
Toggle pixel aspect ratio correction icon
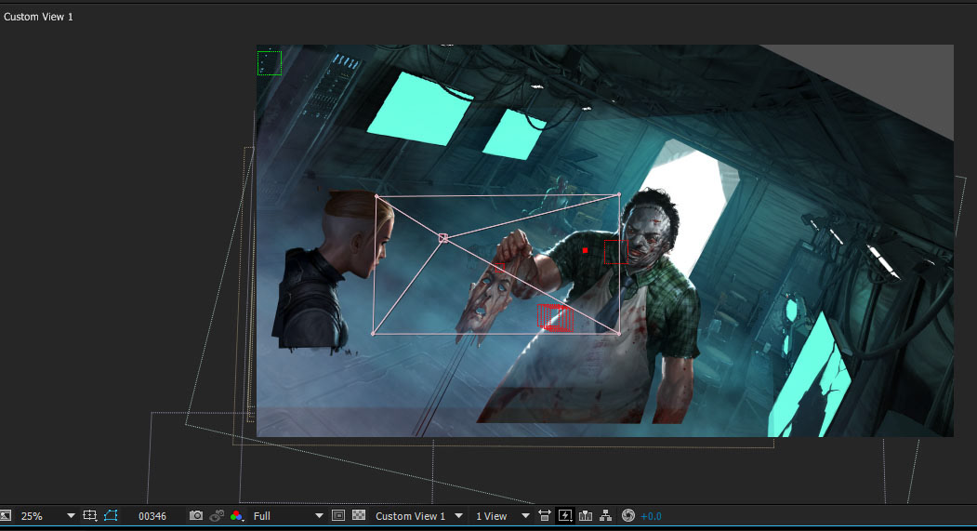pyautogui.click(x=545, y=515)
